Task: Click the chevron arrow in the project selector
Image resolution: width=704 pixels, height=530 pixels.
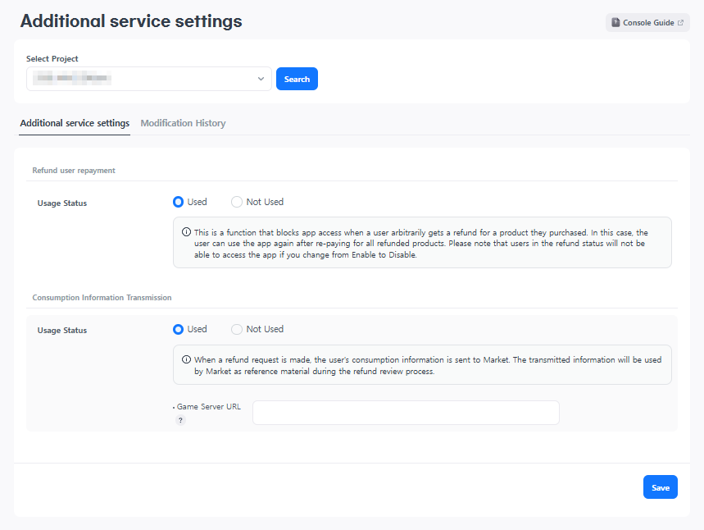Action: point(261,79)
